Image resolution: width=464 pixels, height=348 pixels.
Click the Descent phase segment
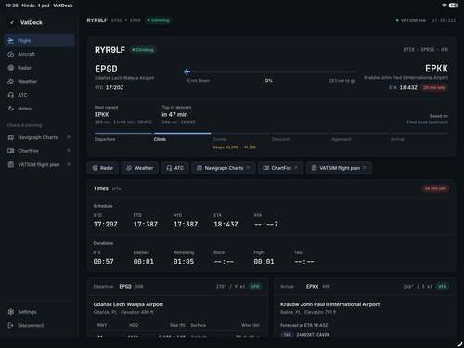pos(301,136)
